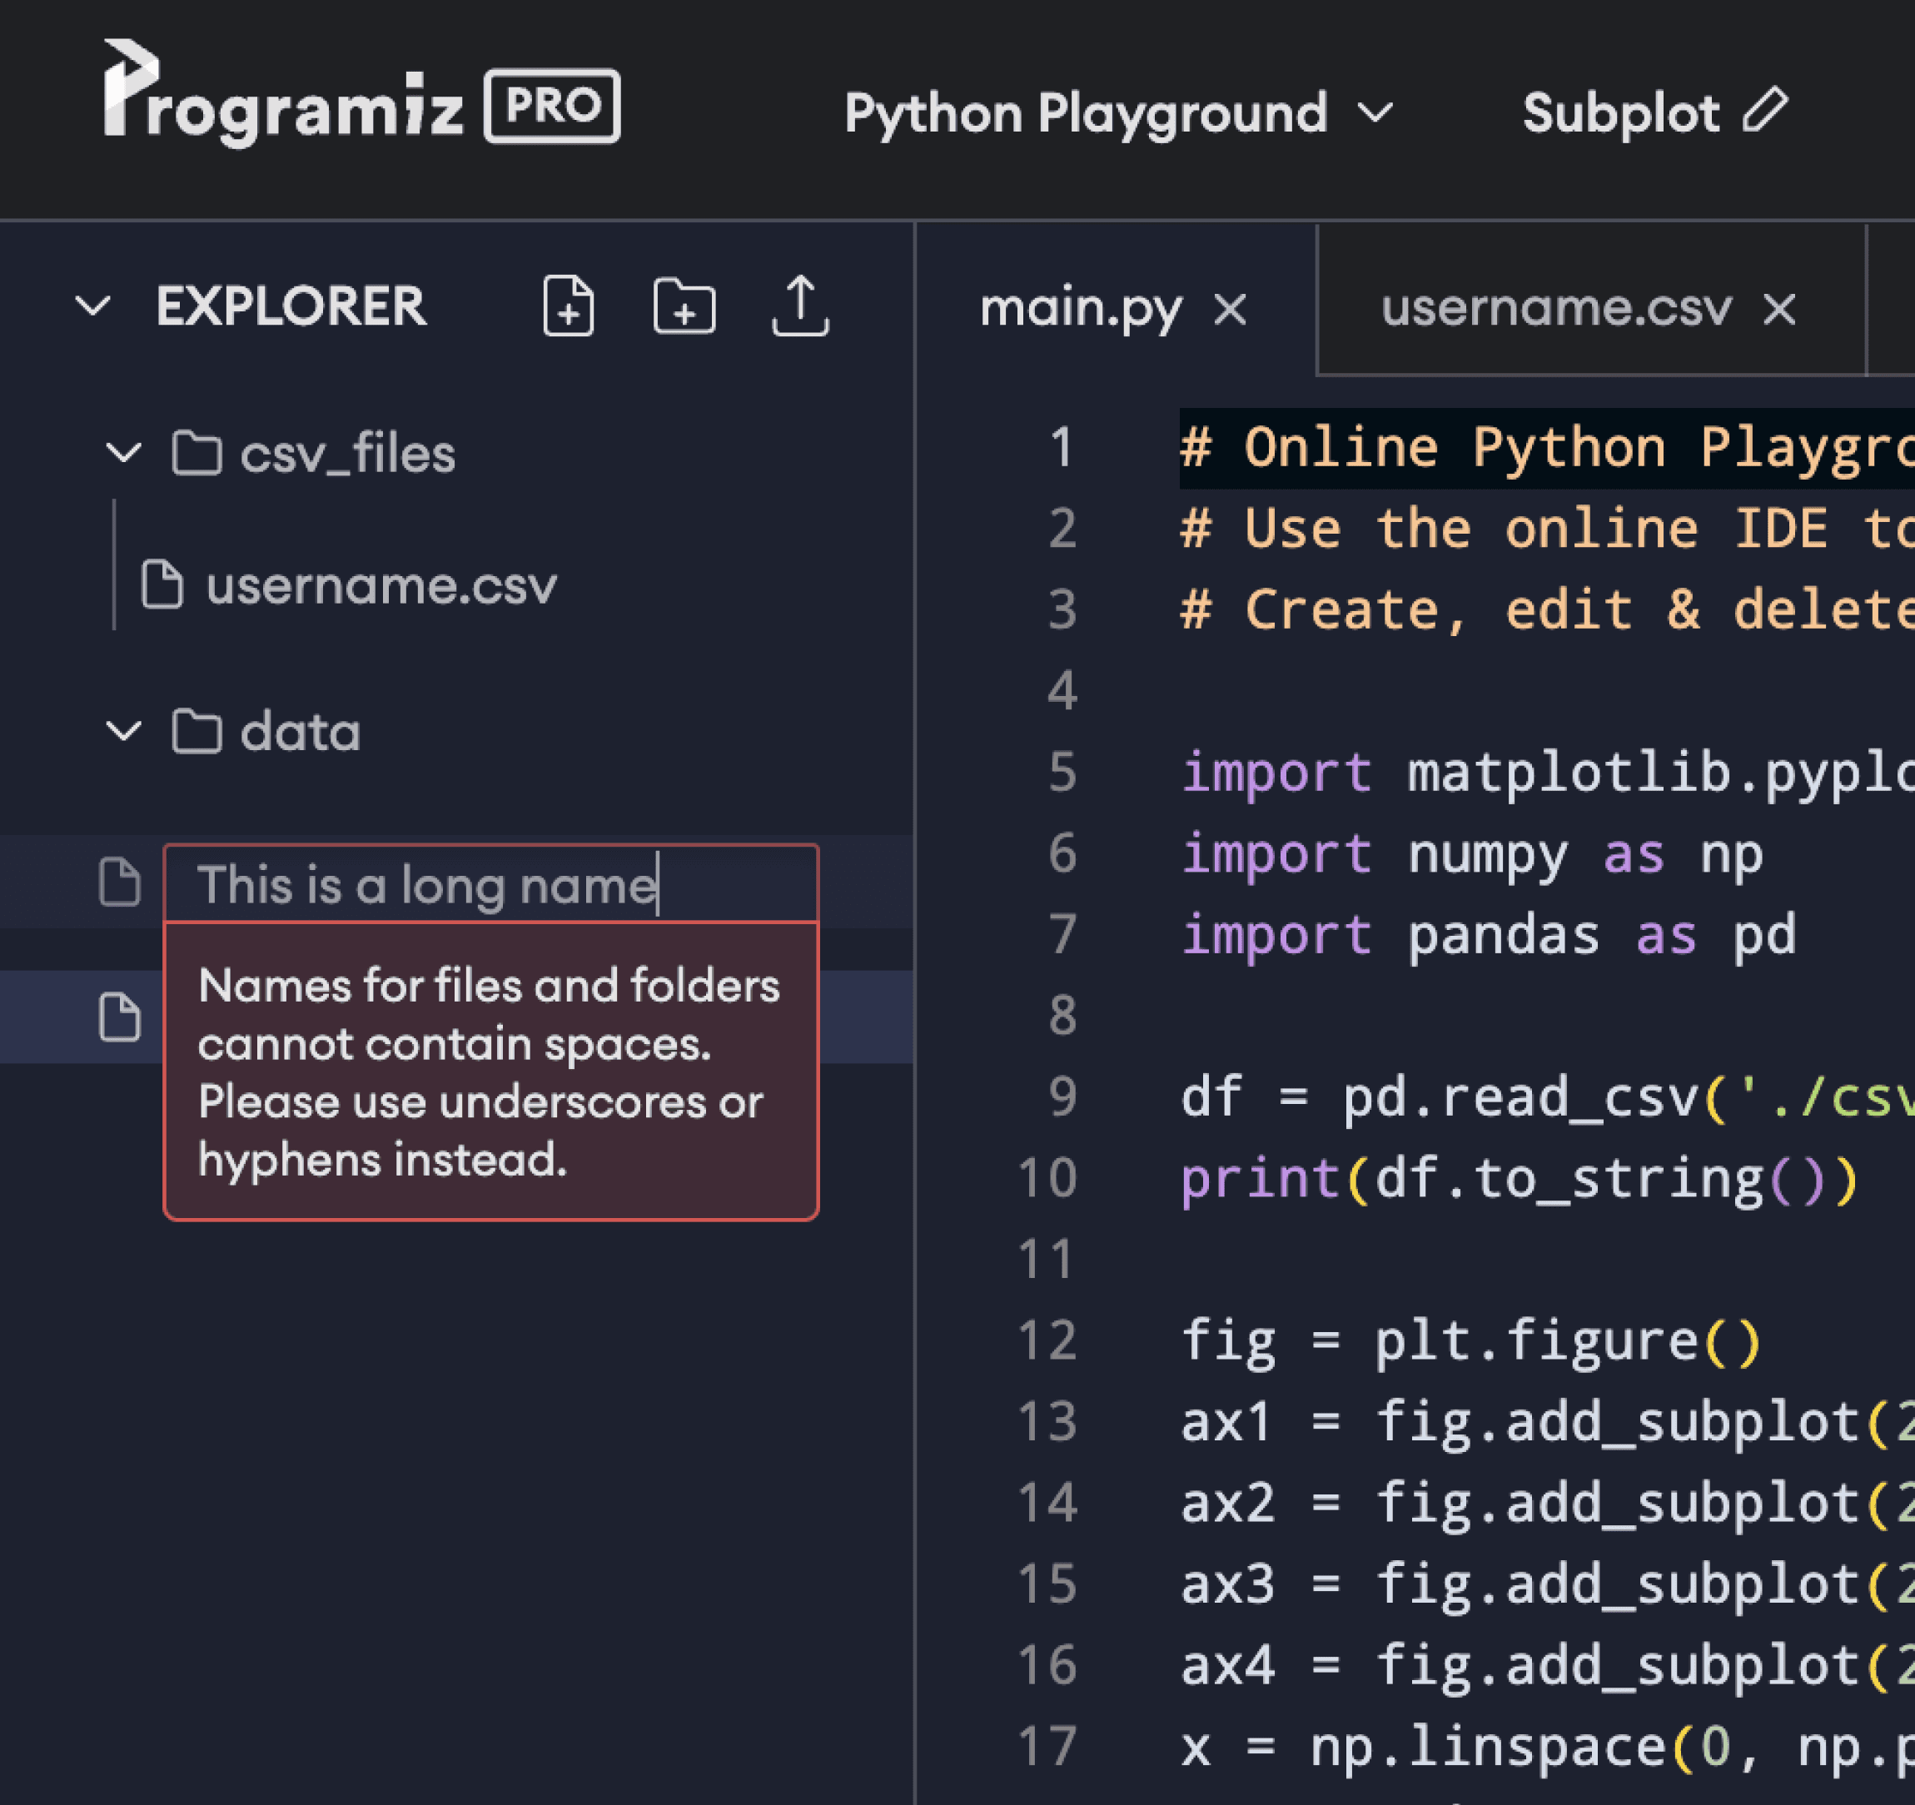Close the main.py tab

coord(1230,311)
